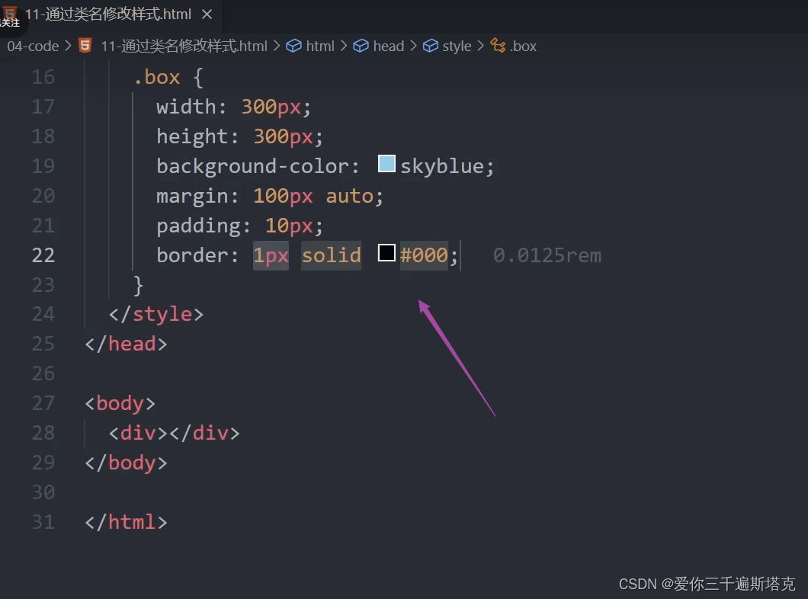Expand chevron after style breadcrumb
The width and height of the screenshot is (808, 599).
coord(480,46)
